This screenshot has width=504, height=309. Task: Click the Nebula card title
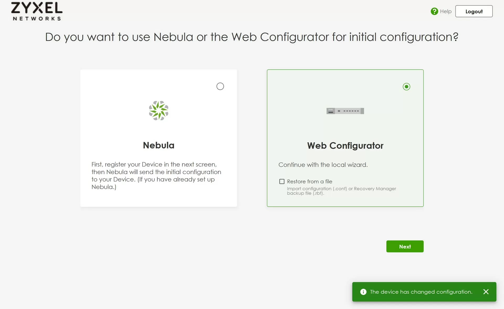click(159, 145)
